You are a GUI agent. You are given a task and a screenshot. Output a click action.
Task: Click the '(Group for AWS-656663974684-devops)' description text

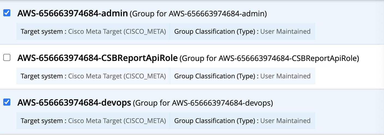pos(203,103)
